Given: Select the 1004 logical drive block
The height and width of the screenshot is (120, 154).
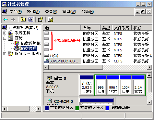Looking at the screenshot, I should (125, 86).
